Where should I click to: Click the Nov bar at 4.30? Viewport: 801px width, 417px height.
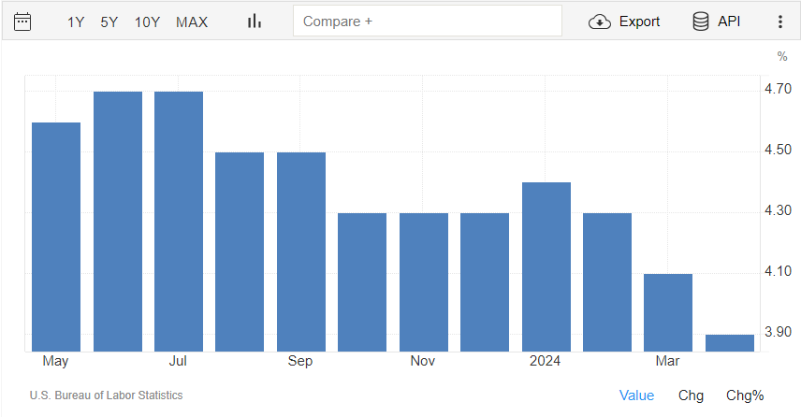(424, 282)
